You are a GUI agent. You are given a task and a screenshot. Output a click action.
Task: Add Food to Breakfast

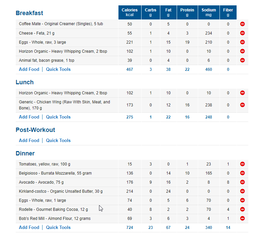[x=29, y=69]
